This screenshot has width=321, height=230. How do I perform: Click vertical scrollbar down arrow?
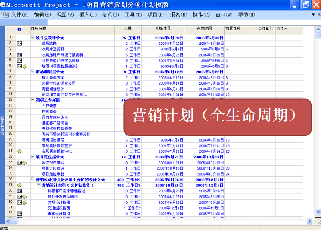point(318,212)
